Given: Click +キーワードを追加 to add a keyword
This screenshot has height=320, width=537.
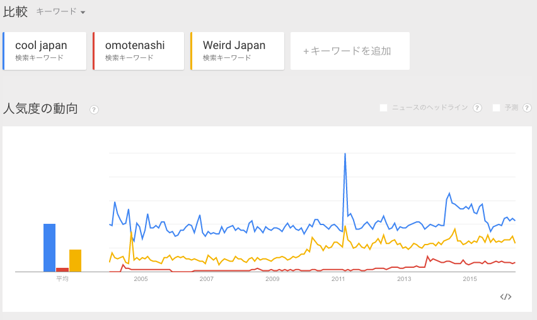Looking at the screenshot, I should [x=349, y=51].
